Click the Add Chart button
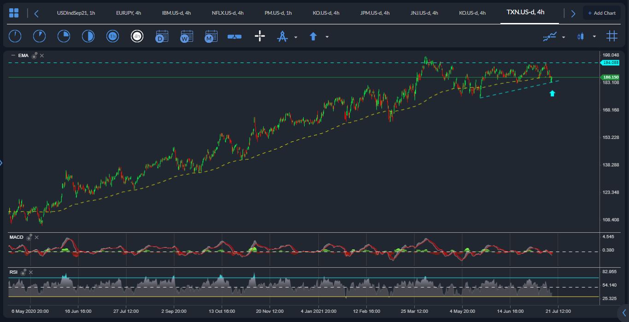This screenshot has height=322, width=629. click(x=601, y=13)
